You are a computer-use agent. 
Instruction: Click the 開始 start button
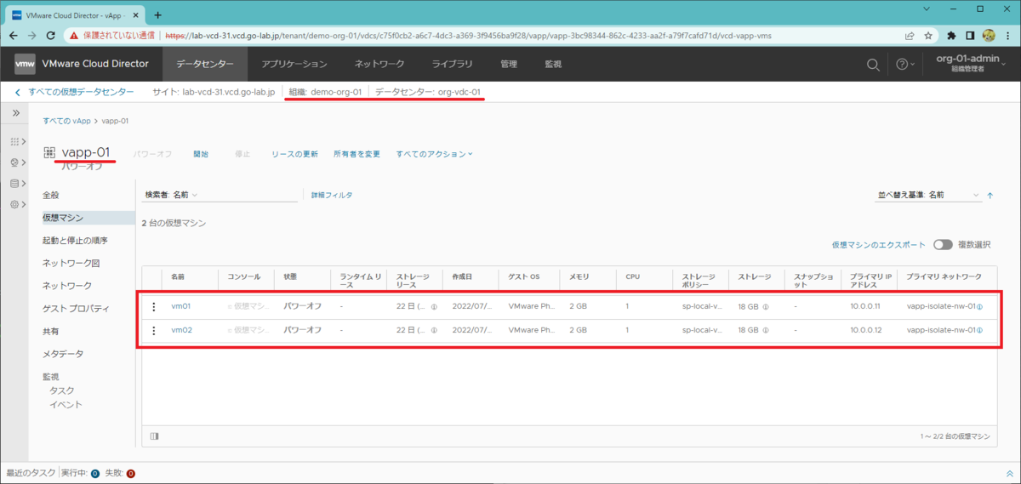tap(201, 154)
